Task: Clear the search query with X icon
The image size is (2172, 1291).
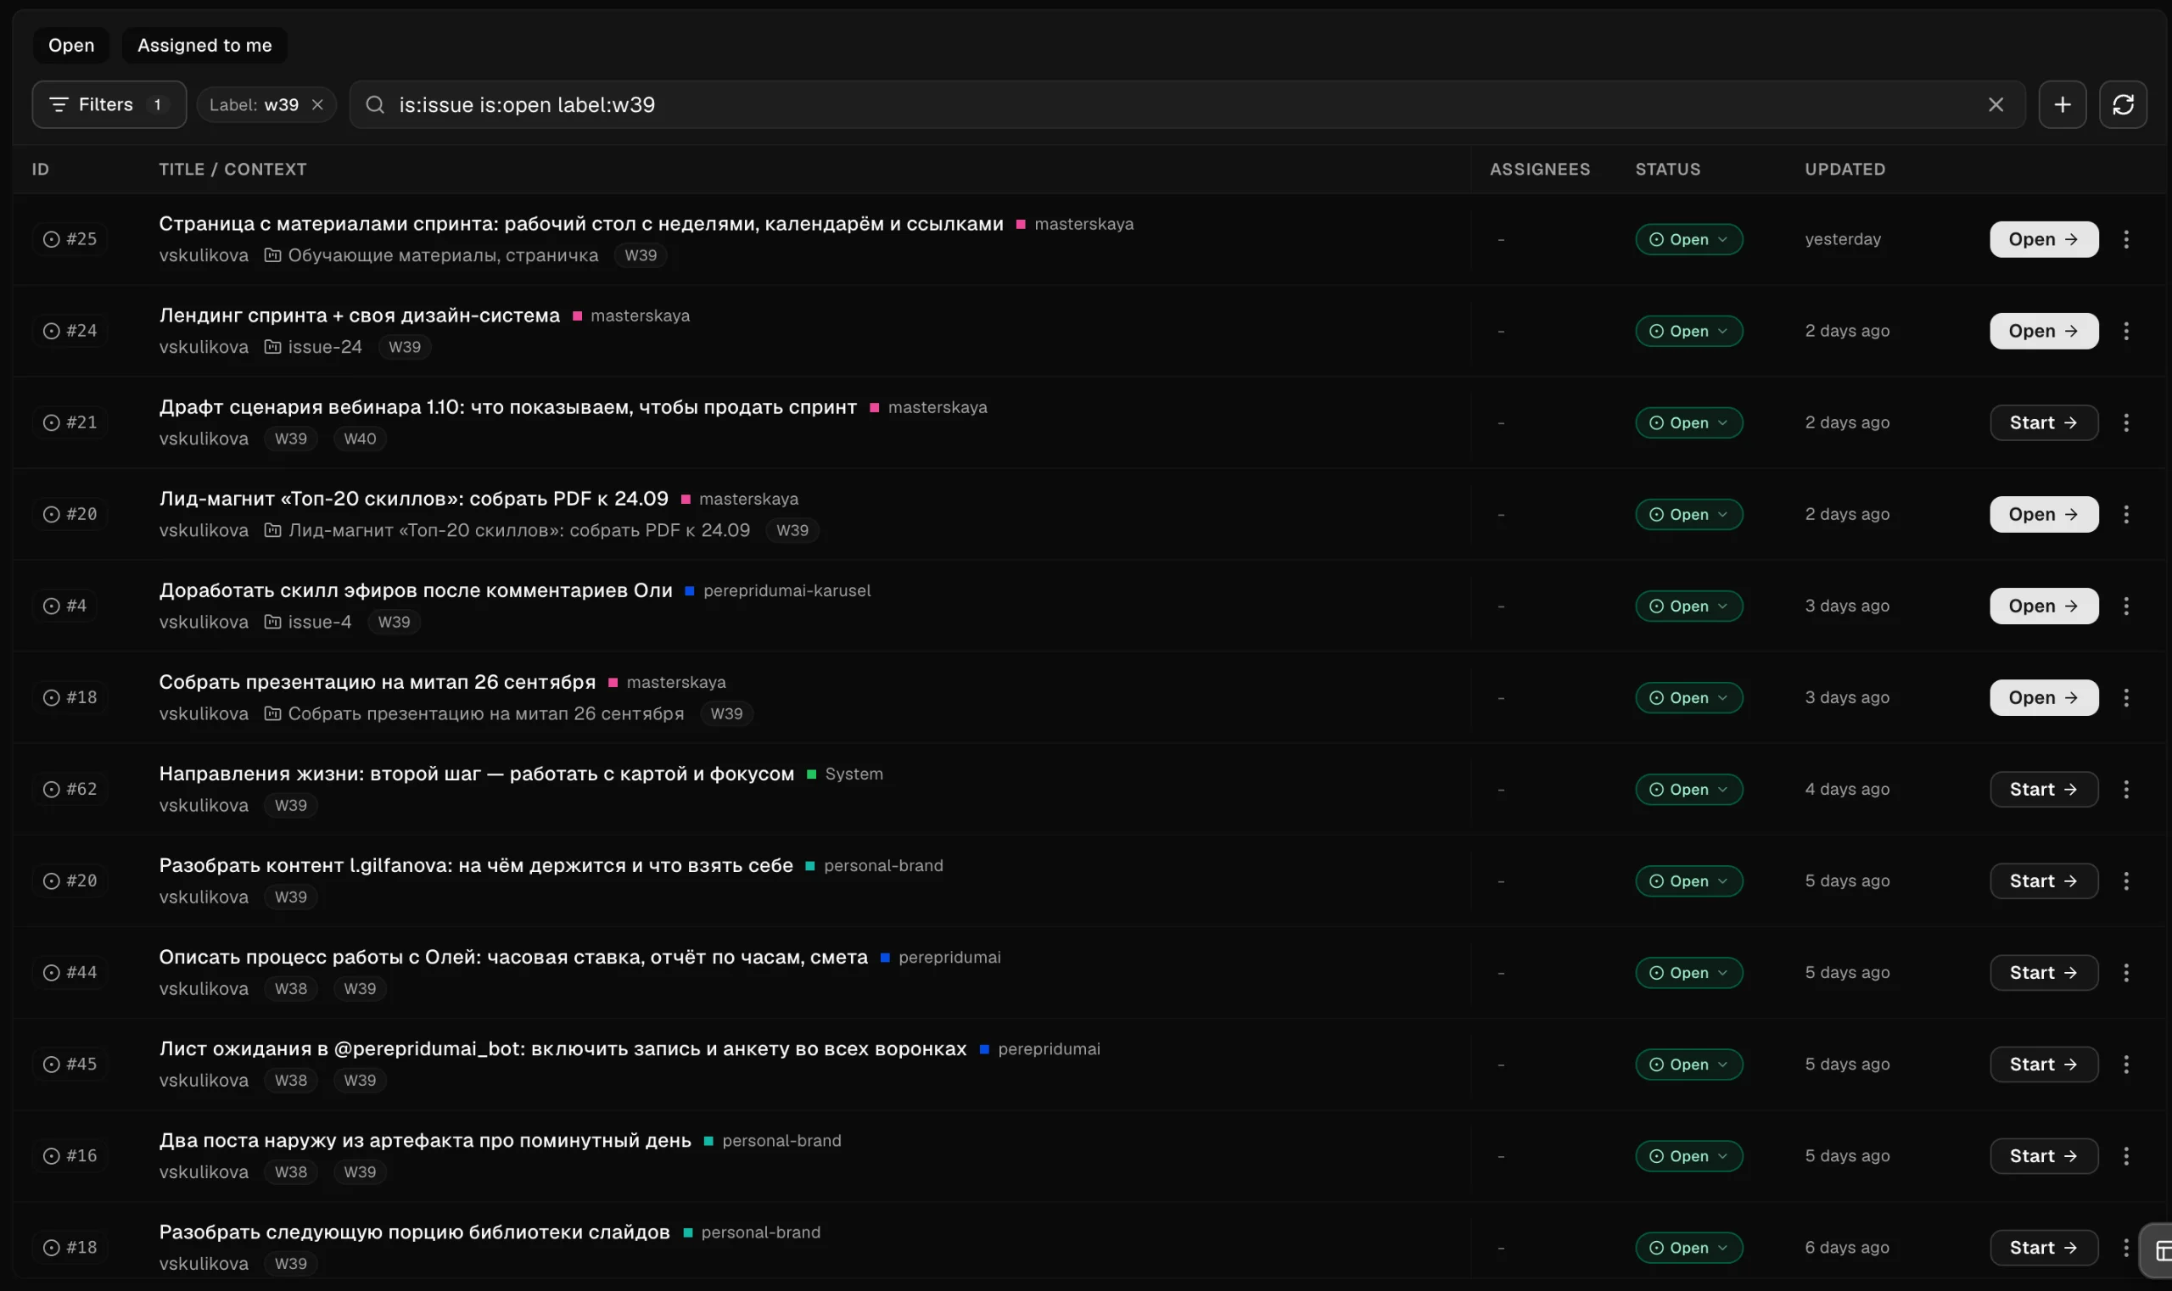Action: (x=1996, y=104)
